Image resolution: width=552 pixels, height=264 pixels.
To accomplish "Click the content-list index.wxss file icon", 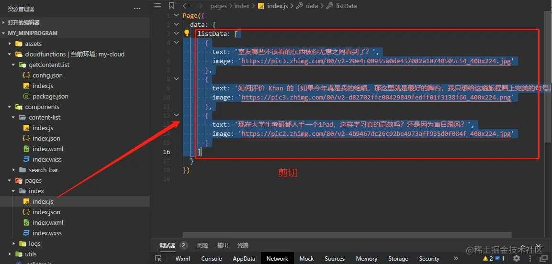I will point(26,159).
